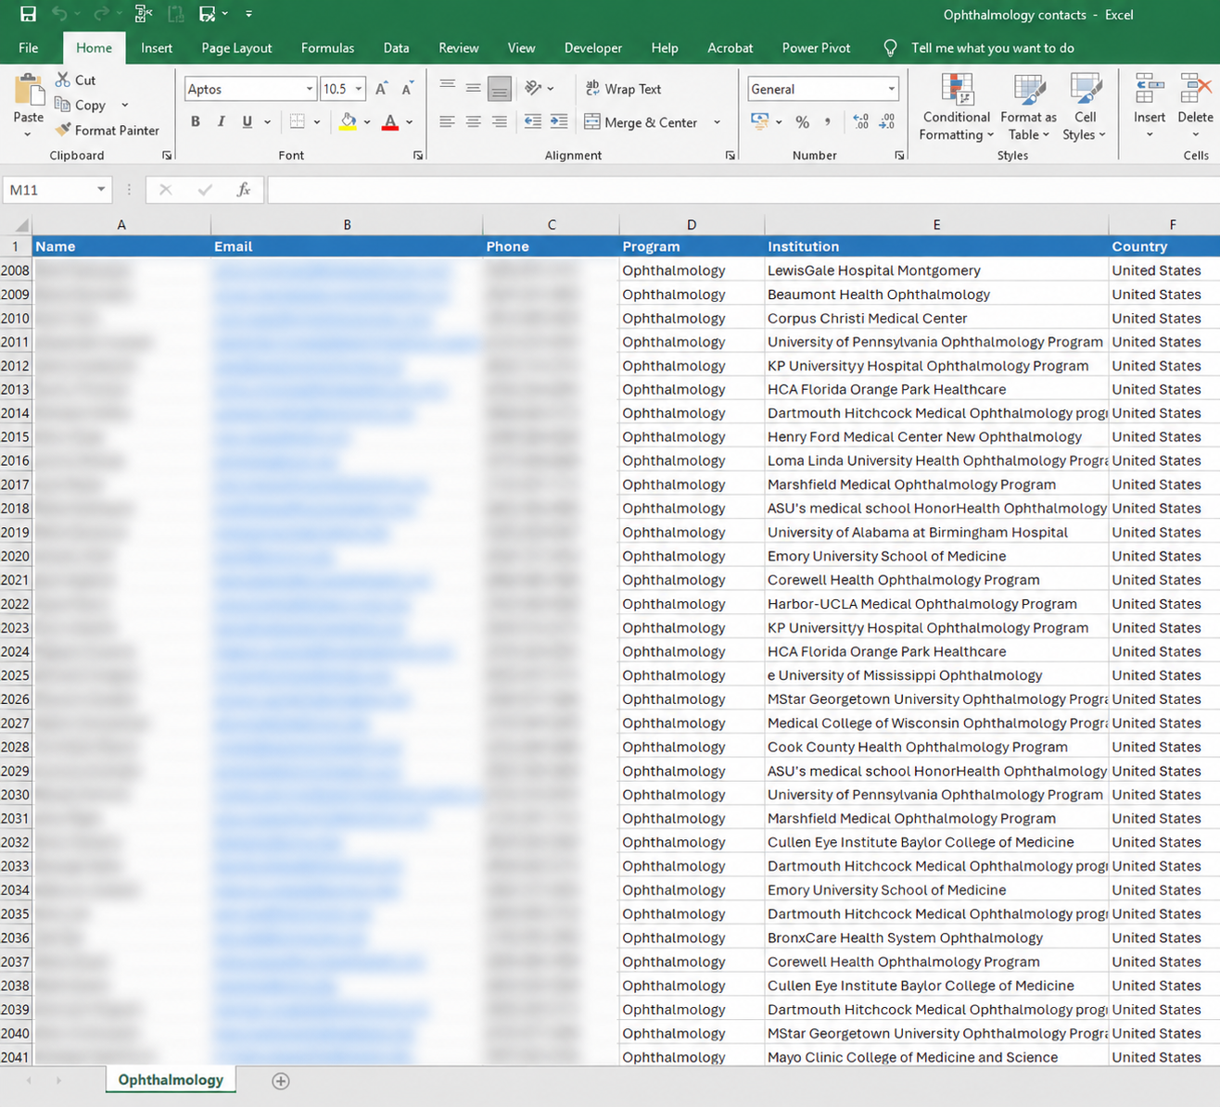Toggle Italic formatting
This screenshot has height=1107, width=1220.
click(x=221, y=121)
